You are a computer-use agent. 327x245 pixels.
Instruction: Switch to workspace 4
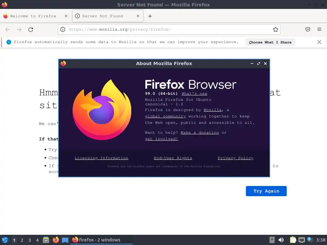point(37,240)
